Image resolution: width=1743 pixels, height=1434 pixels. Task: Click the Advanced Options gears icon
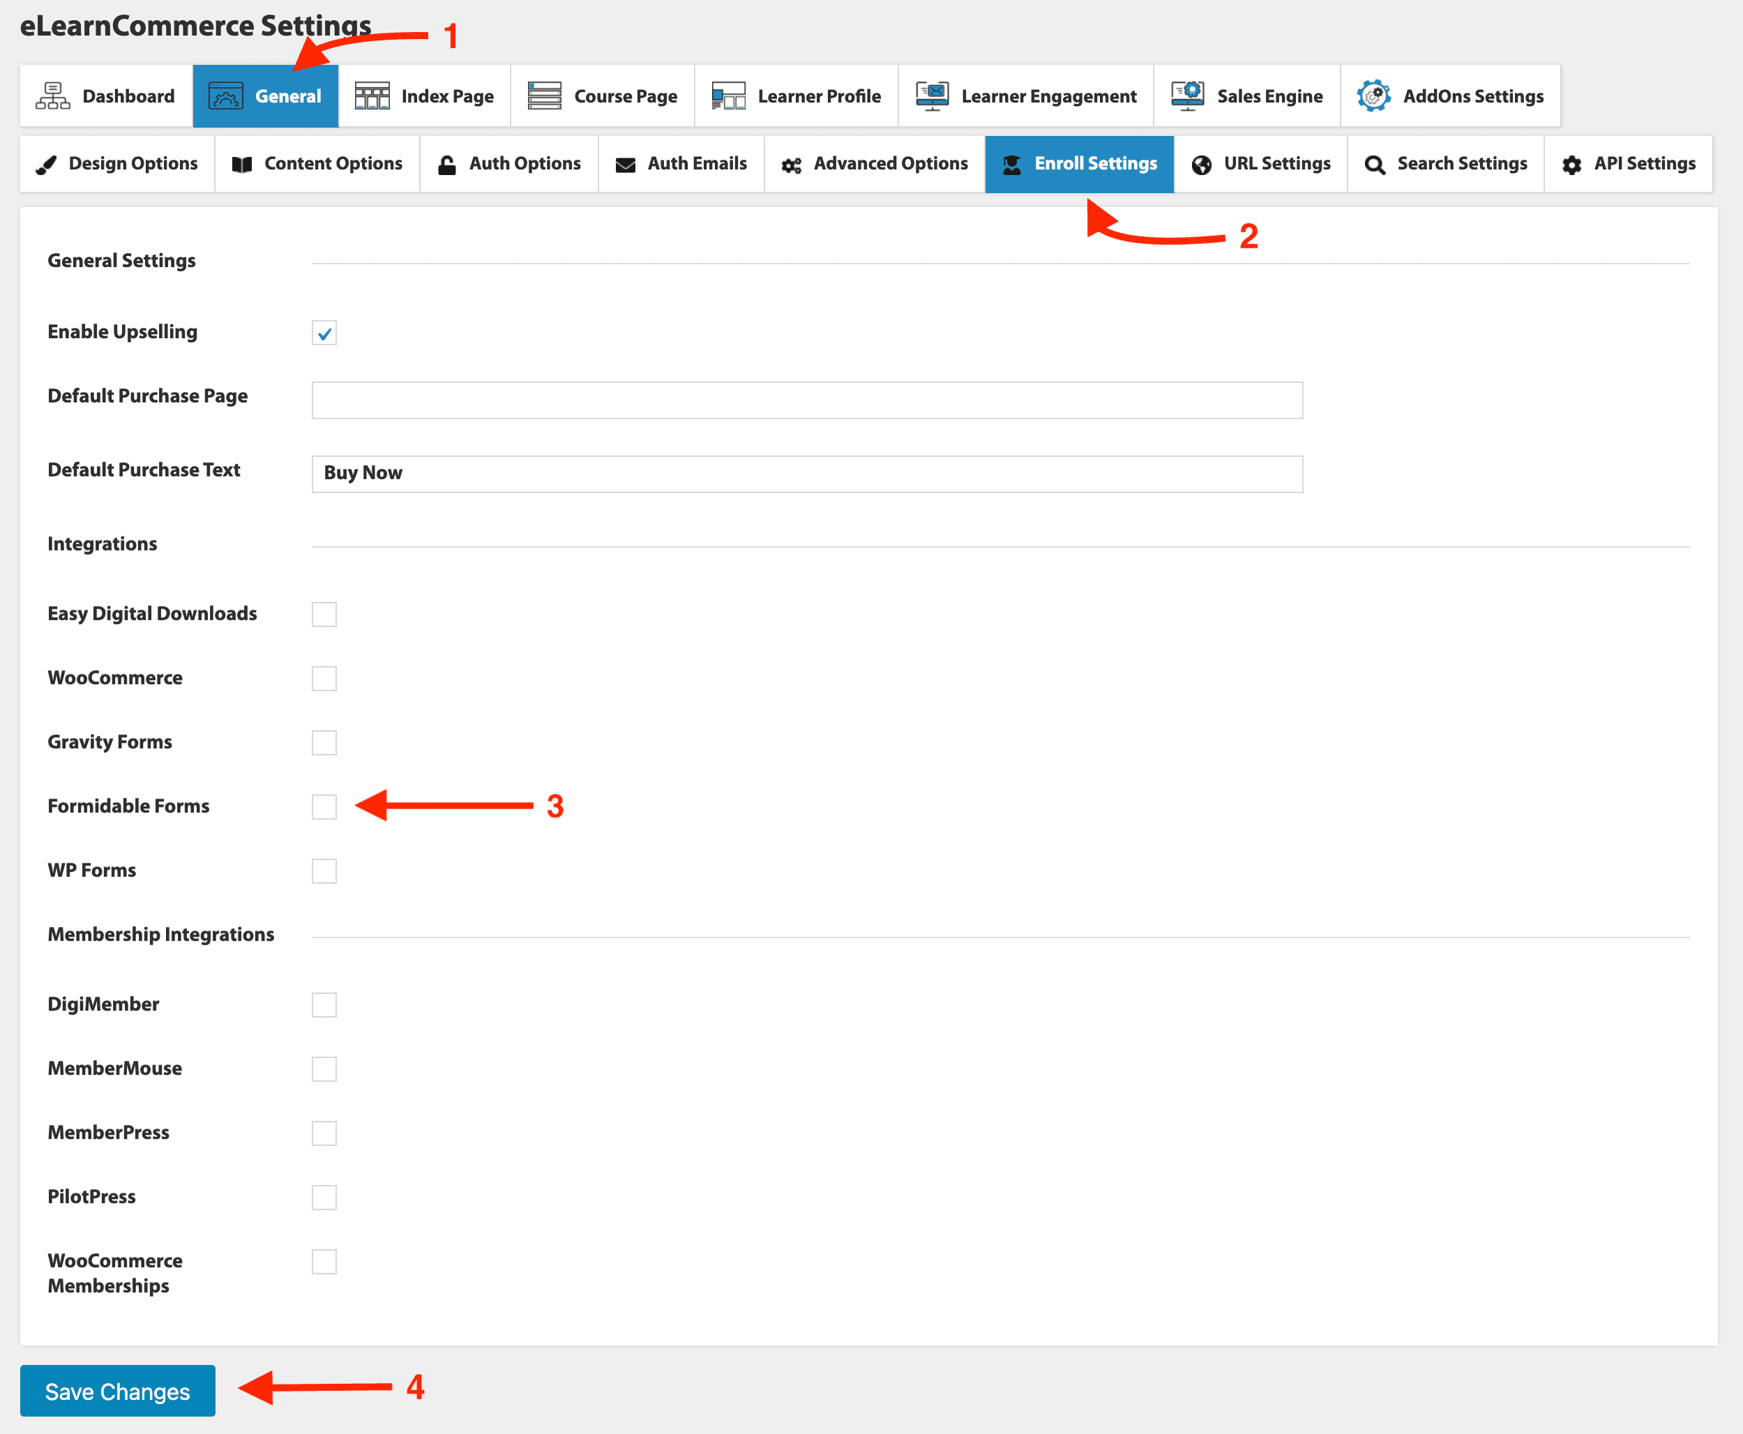792,165
